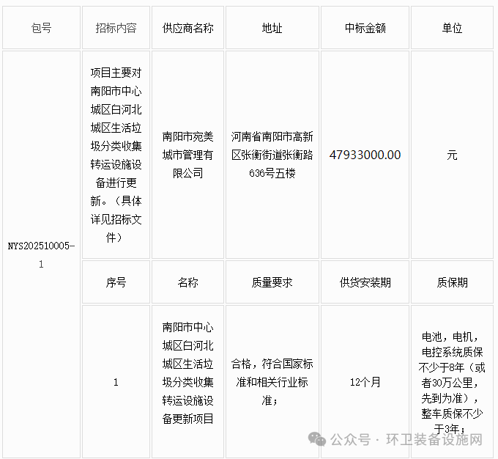Click the 质量要求 sub-header

tap(272, 282)
